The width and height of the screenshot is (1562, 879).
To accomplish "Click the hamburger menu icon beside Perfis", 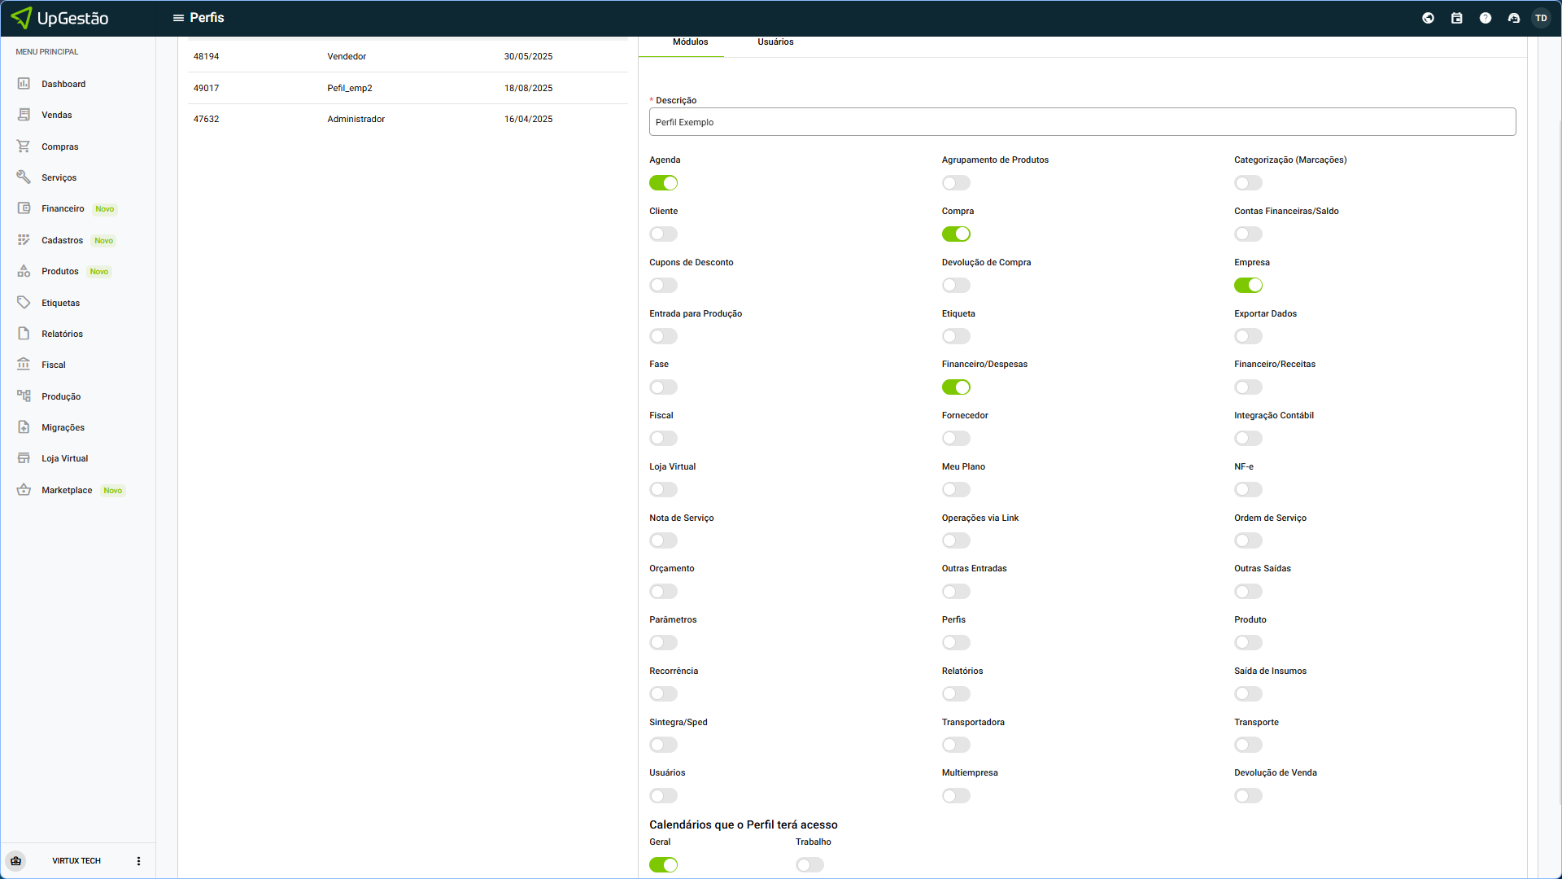I will 178,18.
